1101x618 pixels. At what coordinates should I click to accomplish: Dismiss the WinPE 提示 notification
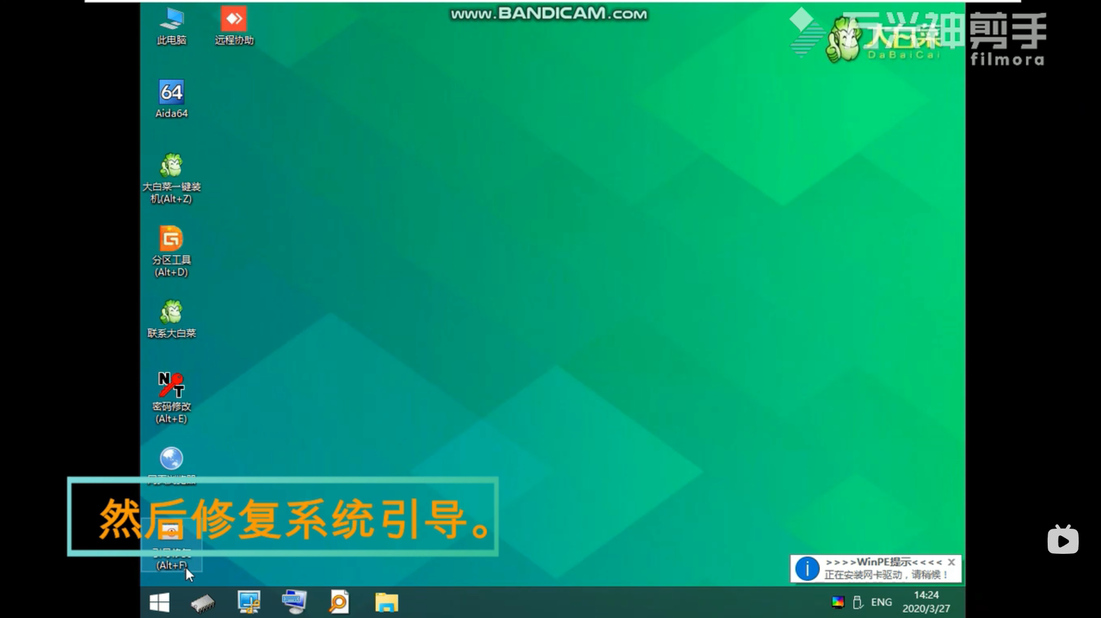(x=951, y=562)
